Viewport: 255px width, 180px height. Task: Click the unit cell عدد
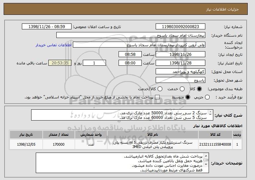tap(91, 144)
